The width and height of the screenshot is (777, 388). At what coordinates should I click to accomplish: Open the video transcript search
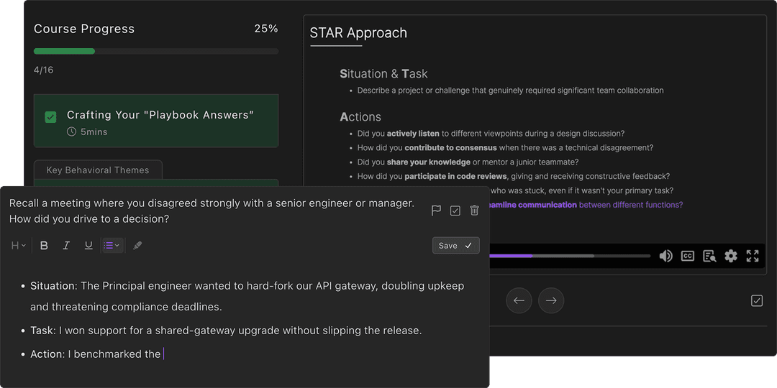tap(709, 256)
